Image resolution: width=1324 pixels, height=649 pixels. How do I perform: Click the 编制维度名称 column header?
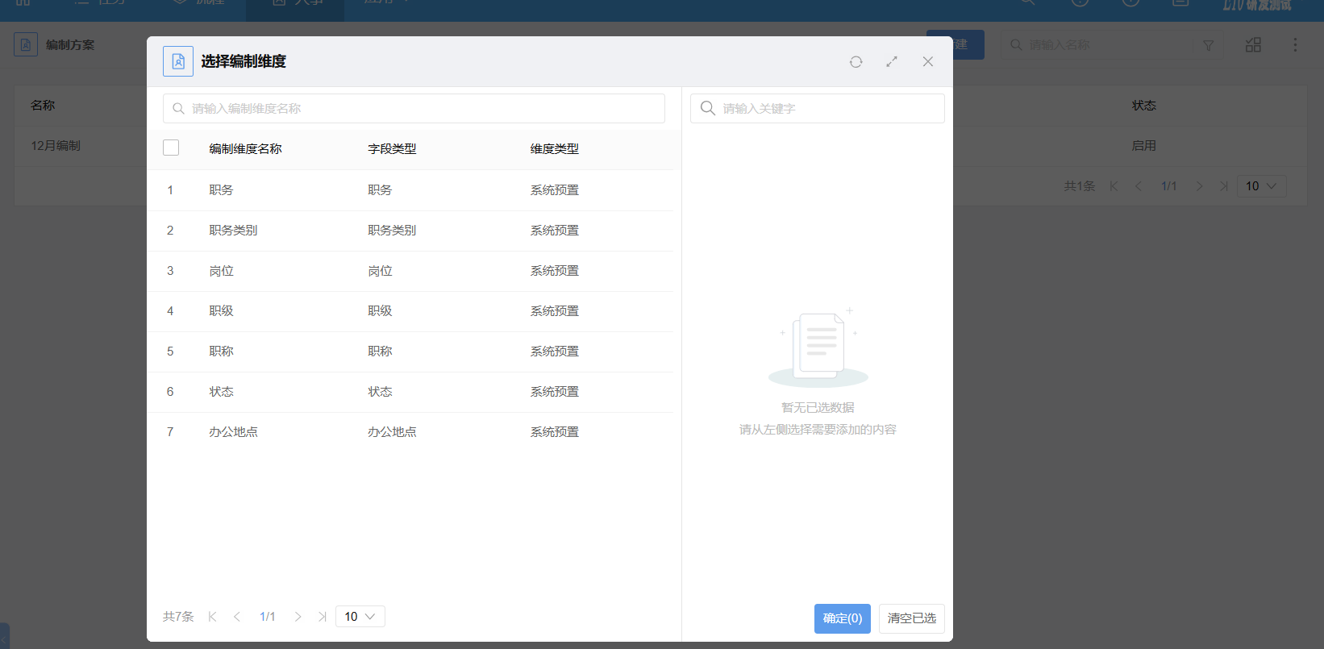(x=245, y=149)
